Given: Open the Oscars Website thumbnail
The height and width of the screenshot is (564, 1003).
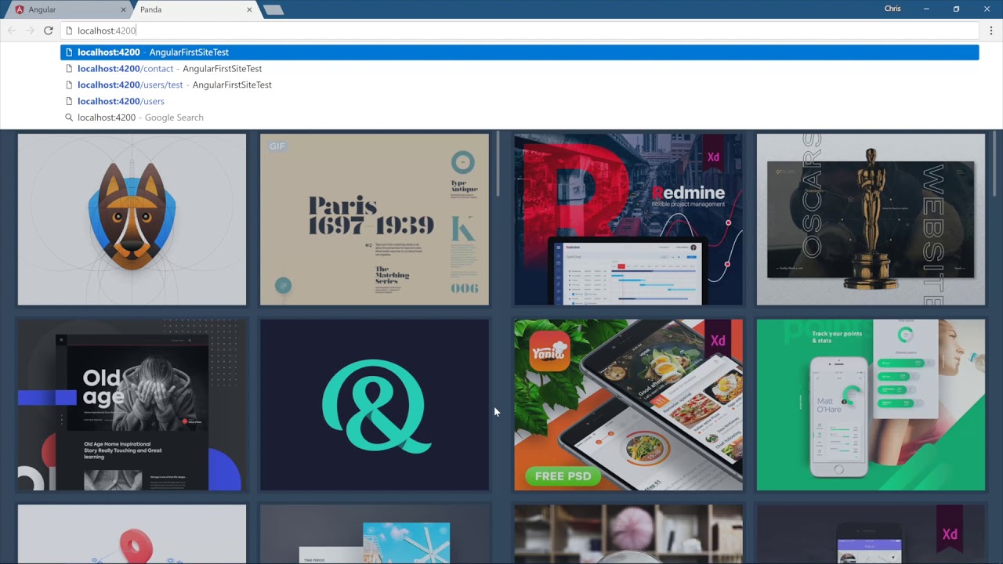Looking at the screenshot, I should click(x=871, y=219).
